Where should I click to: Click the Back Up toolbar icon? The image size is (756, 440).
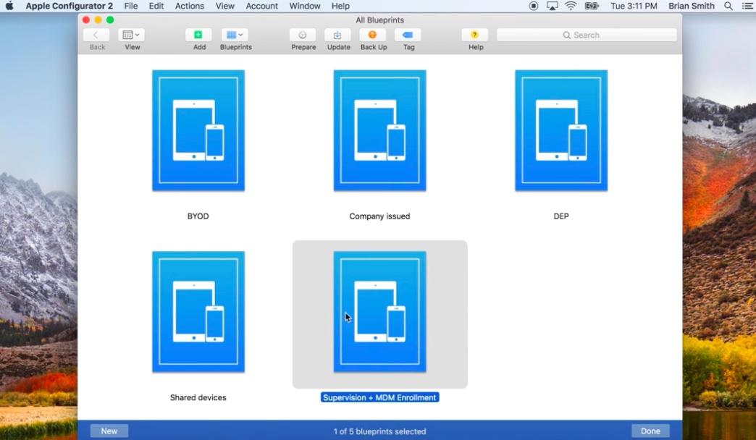point(373,35)
